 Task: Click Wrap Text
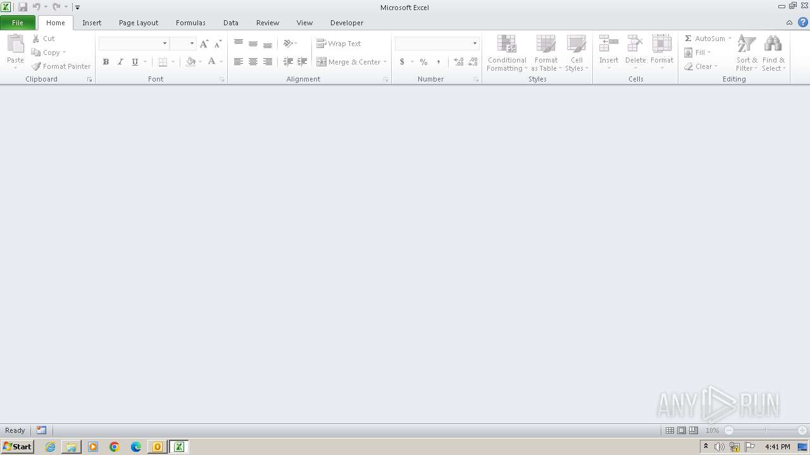(339, 44)
